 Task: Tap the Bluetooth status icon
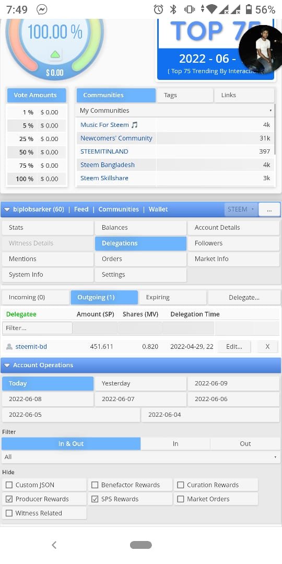point(173,9)
